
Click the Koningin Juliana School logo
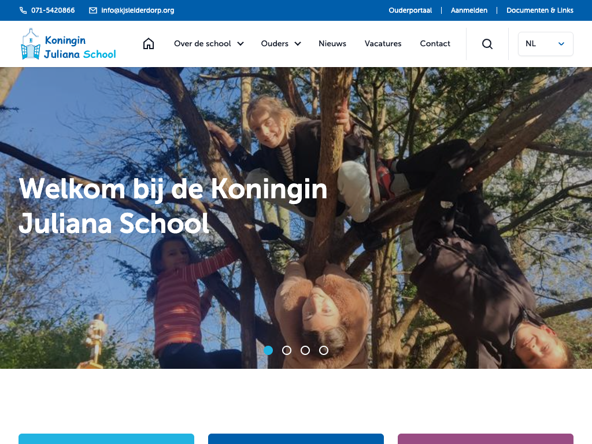pyautogui.click(x=68, y=44)
